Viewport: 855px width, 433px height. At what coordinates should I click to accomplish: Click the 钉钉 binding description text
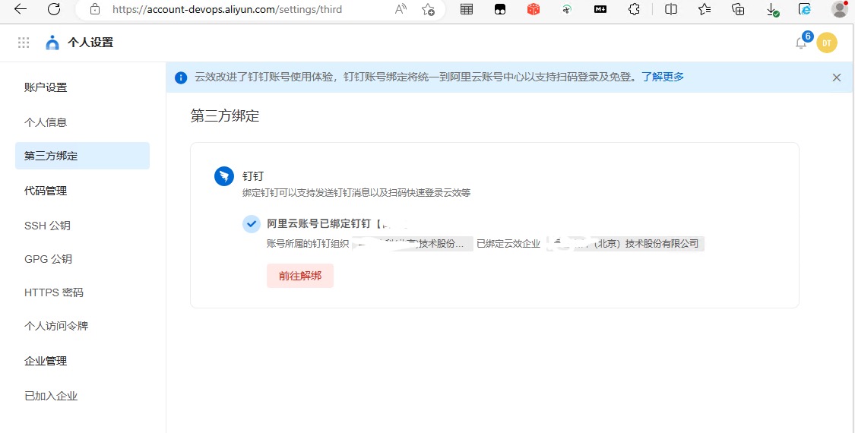click(356, 192)
